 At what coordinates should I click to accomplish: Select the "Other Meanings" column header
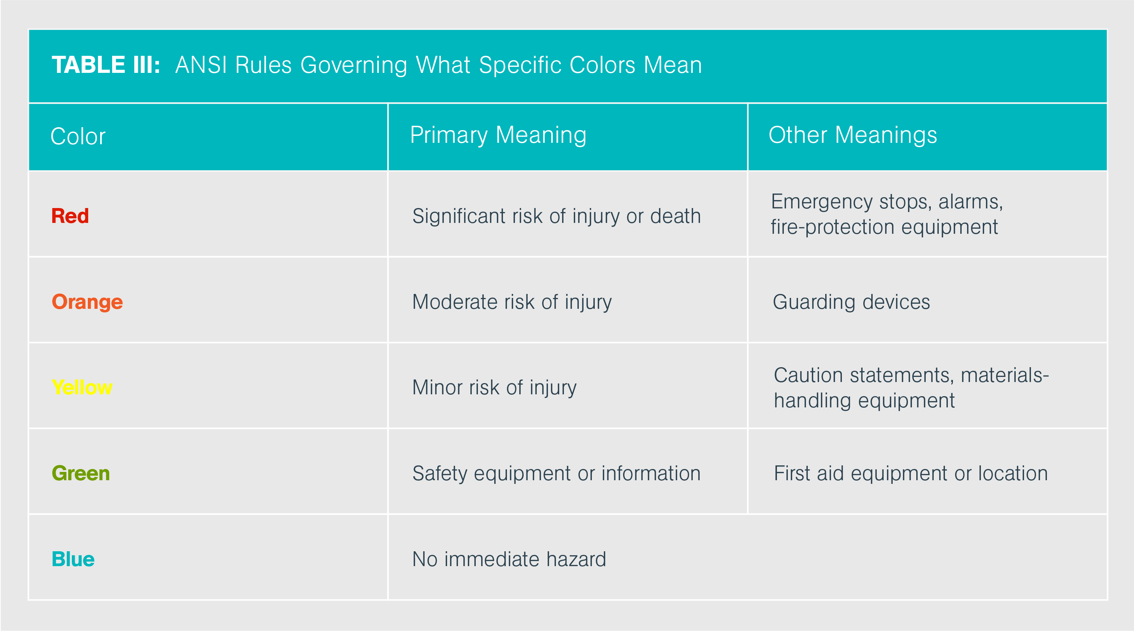point(853,135)
